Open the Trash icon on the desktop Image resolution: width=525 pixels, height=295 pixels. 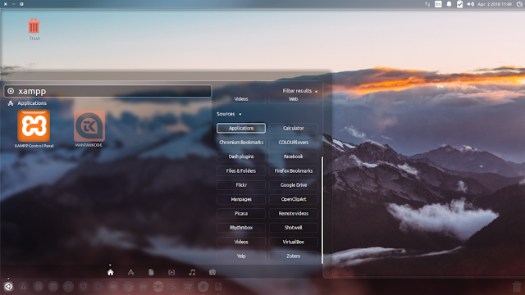pos(34,26)
